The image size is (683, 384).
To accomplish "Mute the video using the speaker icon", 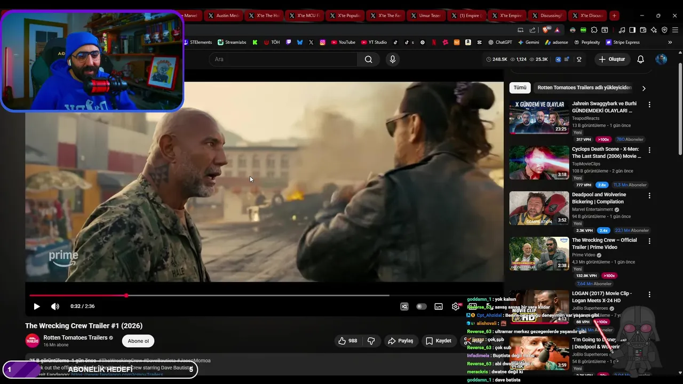I will point(55,307).
